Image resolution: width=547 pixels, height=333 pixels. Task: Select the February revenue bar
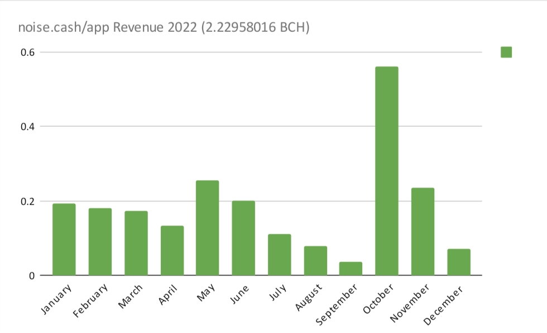tap(100, 241)
